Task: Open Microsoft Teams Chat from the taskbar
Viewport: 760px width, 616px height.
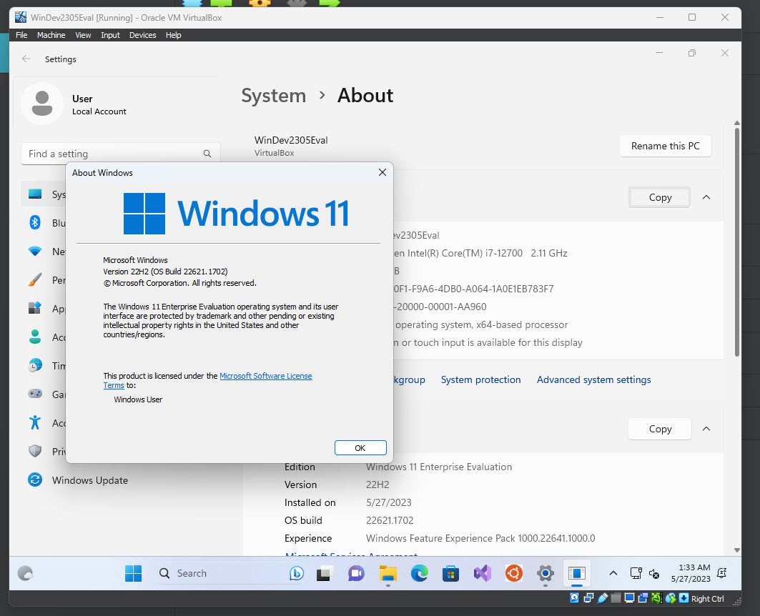Action: click(x=355, y=573)
